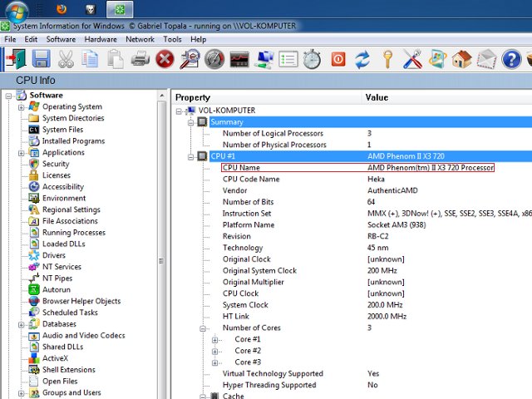The height and width of the screenshot is (399, 532).
Task: Expand the Core #1 node
Action: [x=215, y=340]
